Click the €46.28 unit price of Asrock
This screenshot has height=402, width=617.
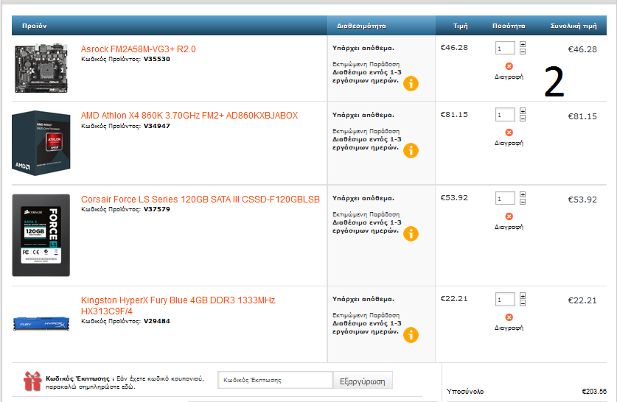point(454,48)
